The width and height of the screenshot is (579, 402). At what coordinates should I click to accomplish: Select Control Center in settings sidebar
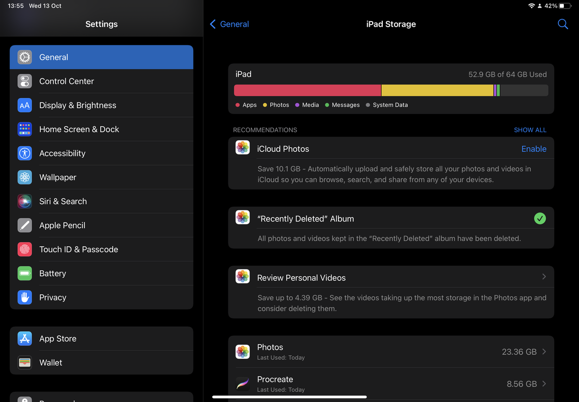pos(102,81)
